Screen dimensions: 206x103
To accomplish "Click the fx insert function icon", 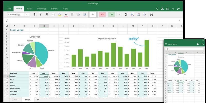I will [x=7, y=20].
